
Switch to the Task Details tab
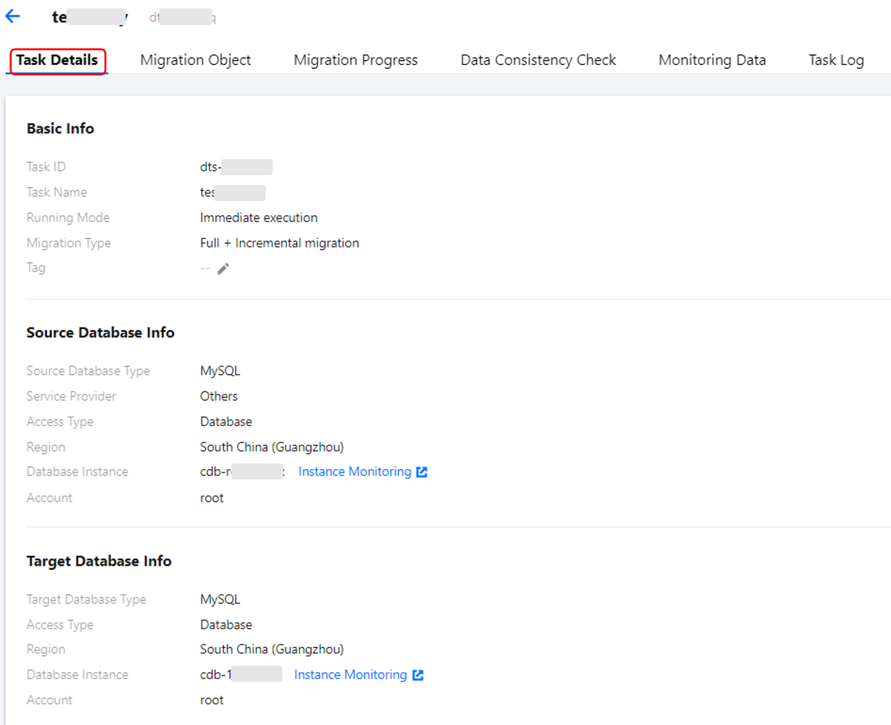(57, 61)
